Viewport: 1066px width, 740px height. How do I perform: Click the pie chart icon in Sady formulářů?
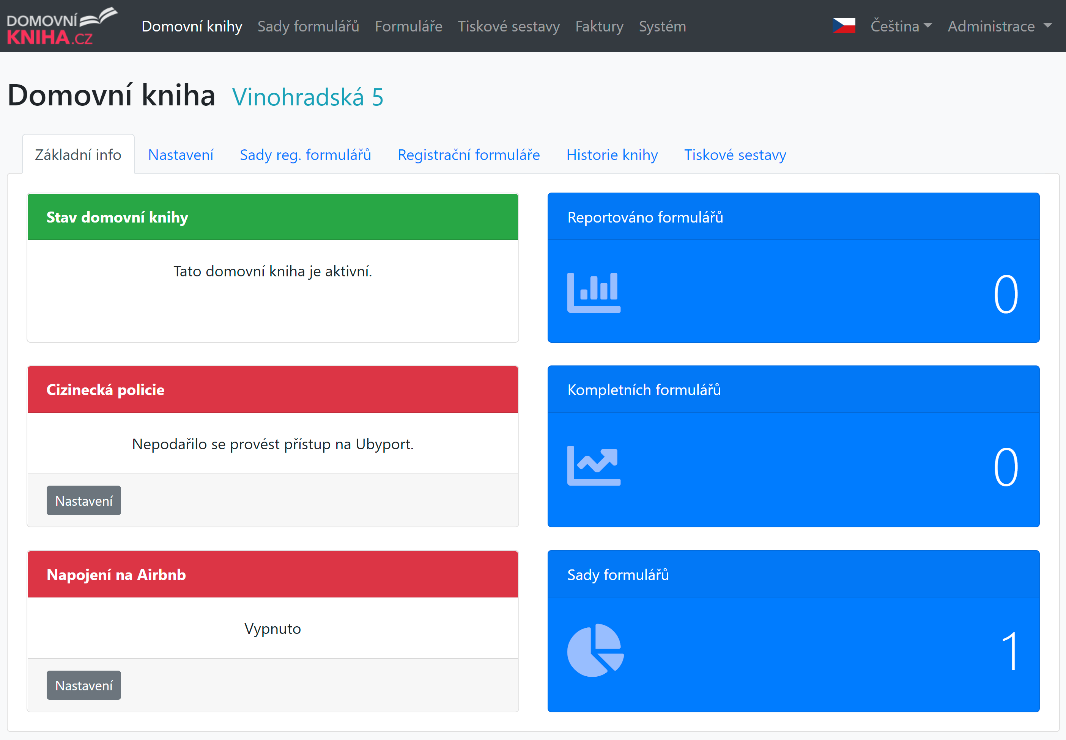(x=595, y=650)
